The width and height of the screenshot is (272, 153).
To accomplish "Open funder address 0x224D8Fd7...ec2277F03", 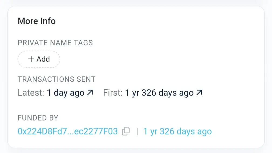I will pos(68,132).
